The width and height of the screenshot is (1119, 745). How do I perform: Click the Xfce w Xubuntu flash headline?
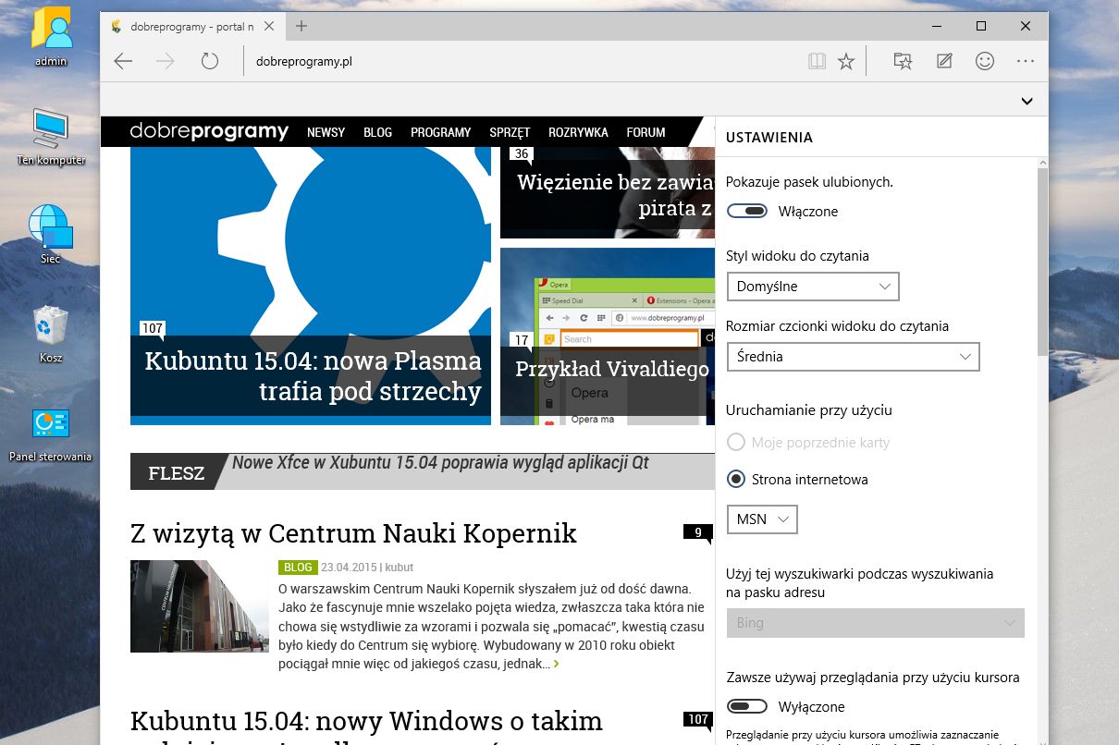(440, 462)
